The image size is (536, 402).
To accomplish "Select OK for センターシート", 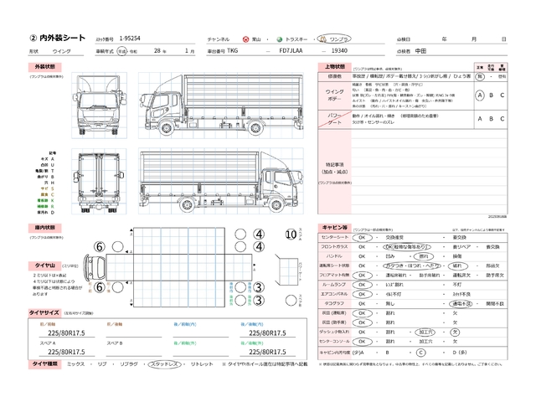I will point(363,237).
